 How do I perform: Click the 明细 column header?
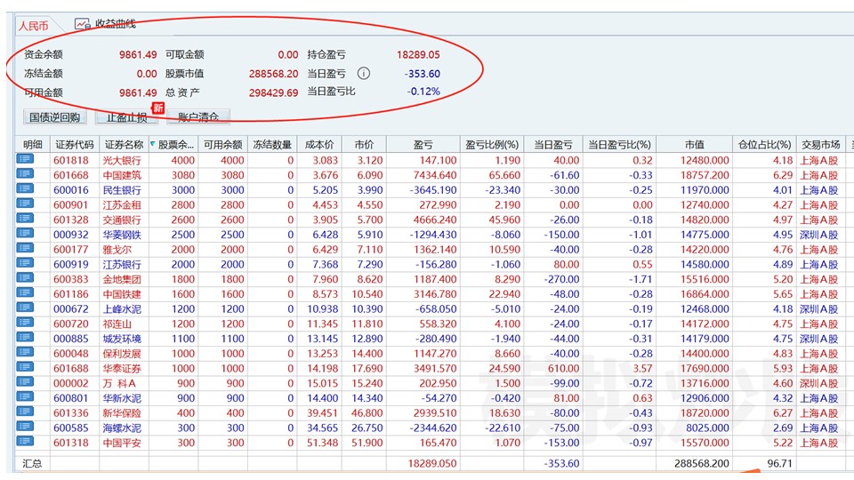pos(33,145)
